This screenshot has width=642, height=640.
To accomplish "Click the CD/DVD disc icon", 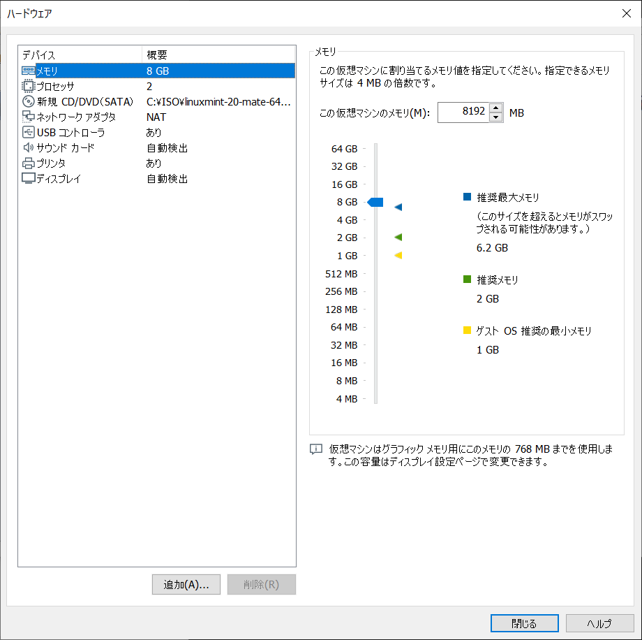I will click(x=28, y=101).
